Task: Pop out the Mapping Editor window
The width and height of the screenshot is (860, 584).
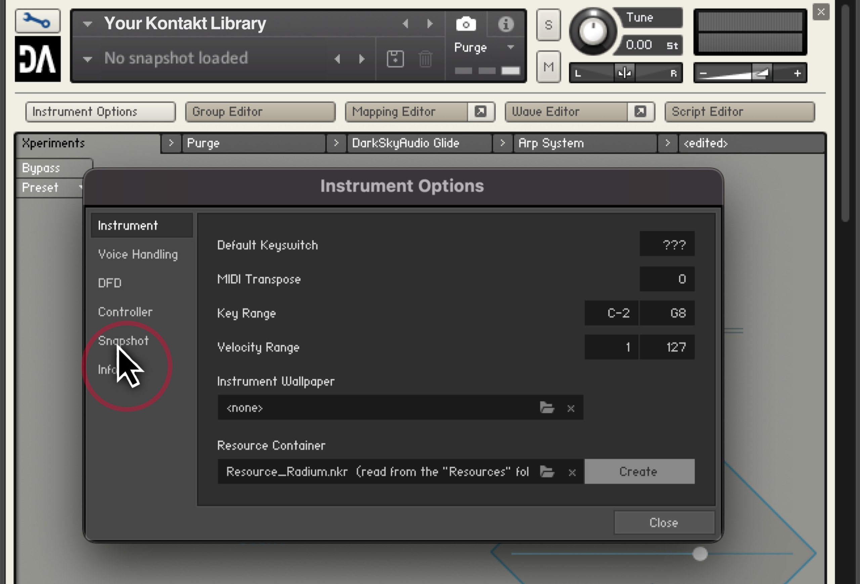Action: [480, 112]
